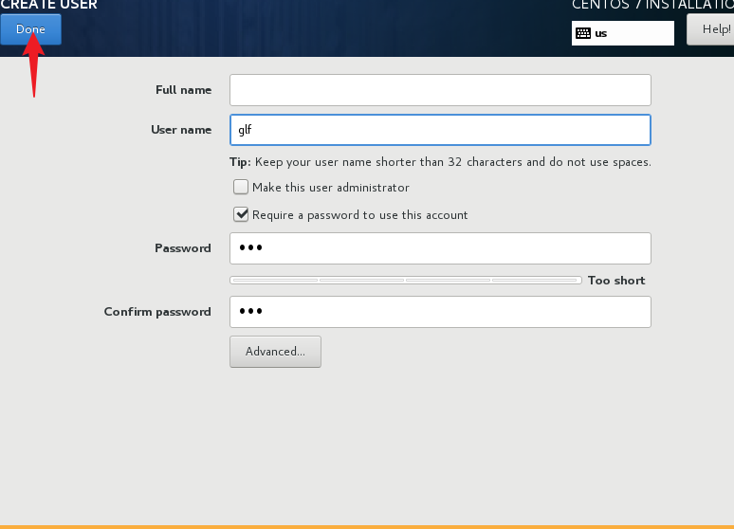The image size is (734, 529).
Task: Uncheck Require a password to use this account
Action: 241,214
